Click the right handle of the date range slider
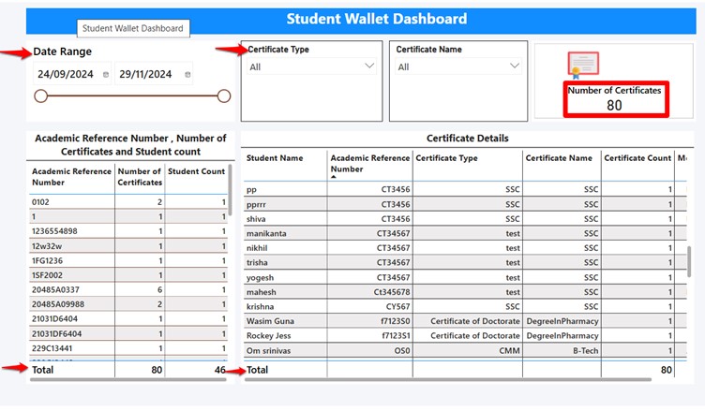705x411 pixels. pyautogui.click(x=224, y=95)
